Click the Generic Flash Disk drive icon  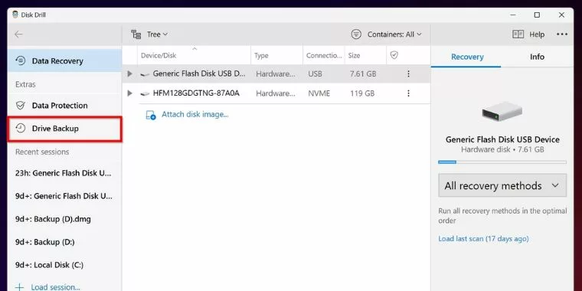click(x=145, y=74)
